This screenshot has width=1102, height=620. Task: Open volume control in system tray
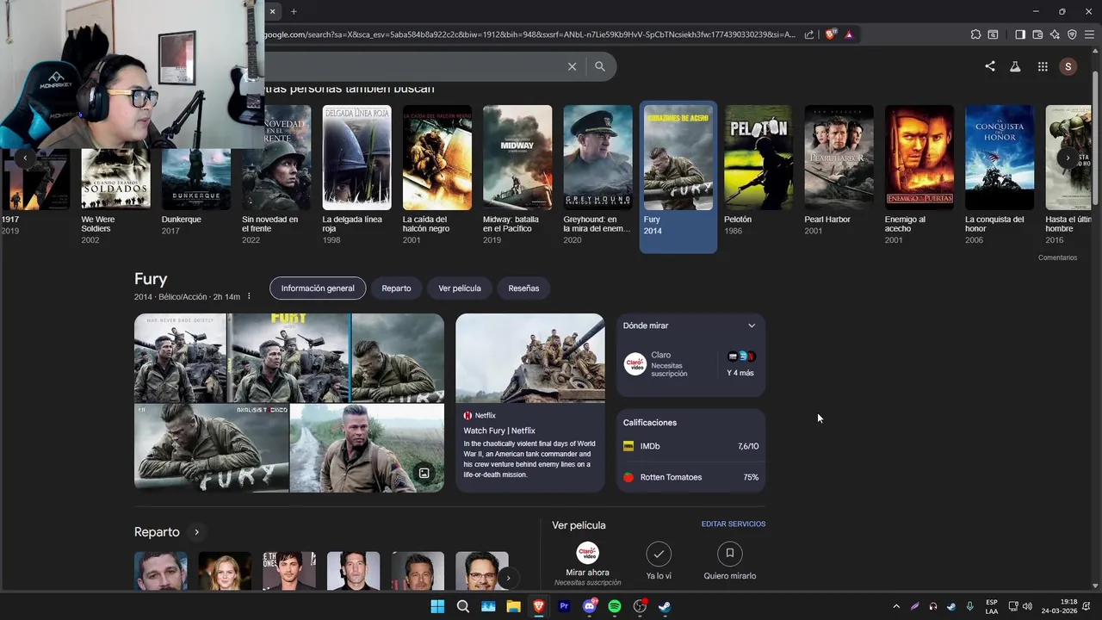point(1027,606)
